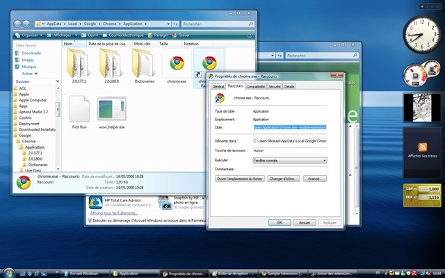Screen dimensions: 445x278
Task: Sort by Taille column header
Action: point(169,44)
